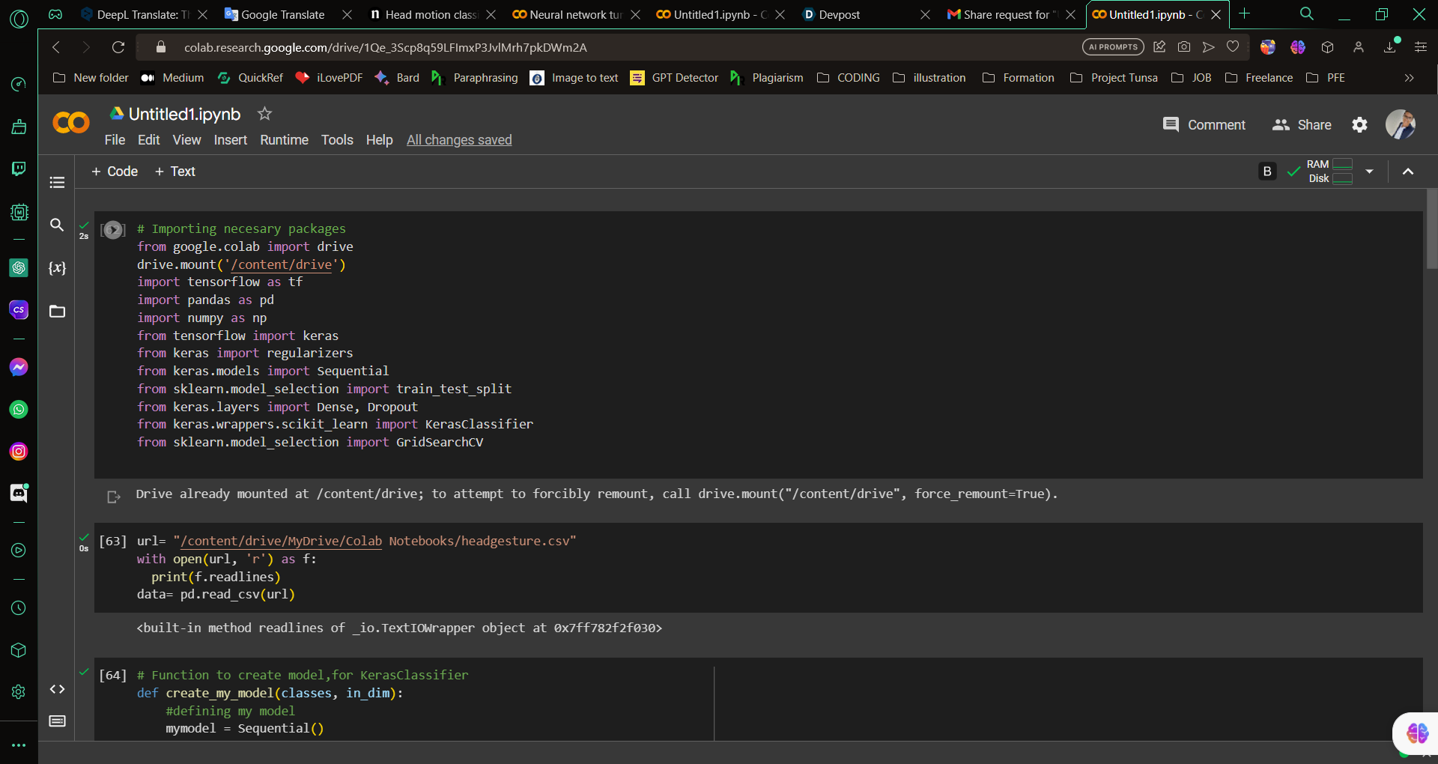Show hidden bookmarks overflow chevron
Screen dimensions: 1438x764
[x=1409, y=78]
